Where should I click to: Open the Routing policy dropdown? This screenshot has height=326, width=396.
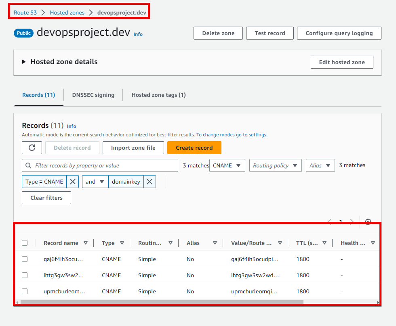tap(275, 165)
